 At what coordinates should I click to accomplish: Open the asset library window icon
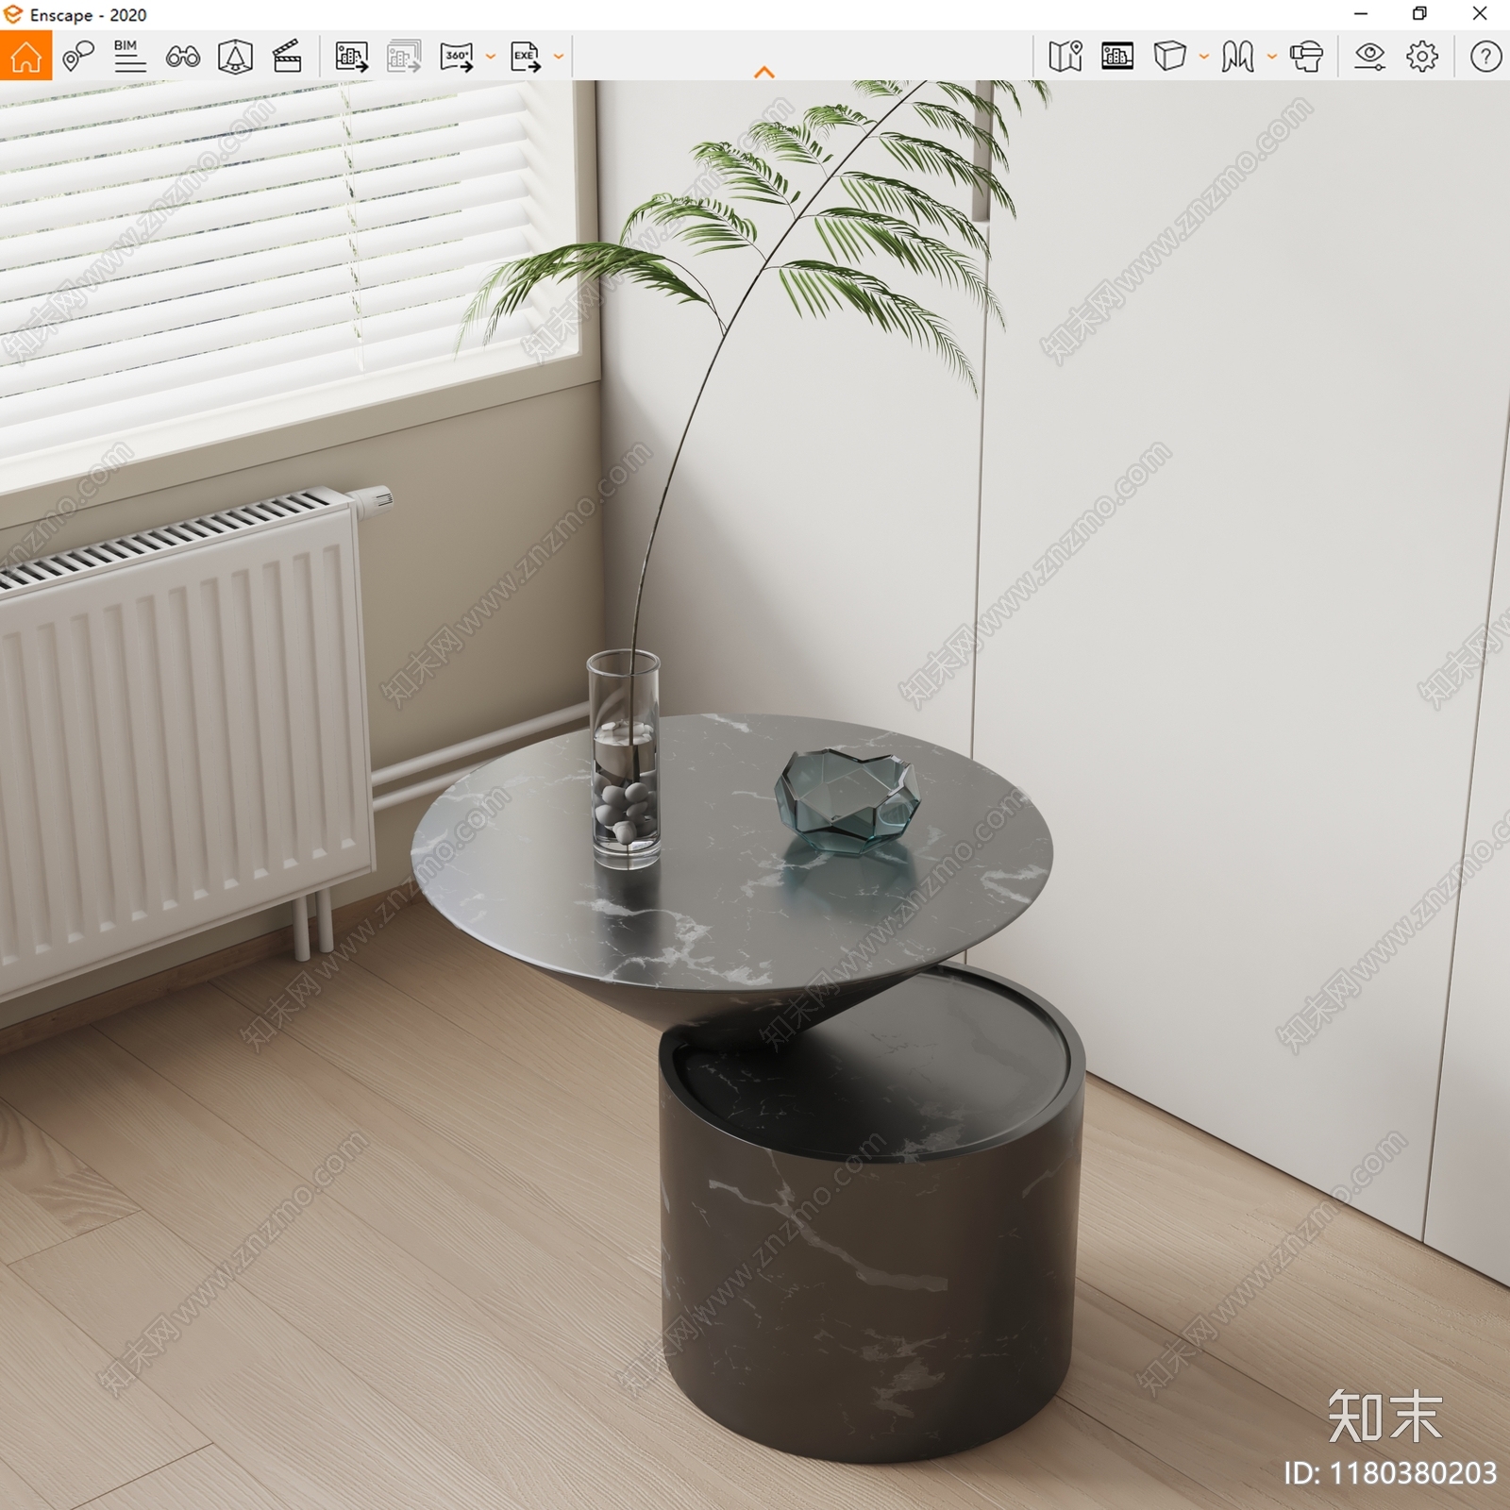1117,57
